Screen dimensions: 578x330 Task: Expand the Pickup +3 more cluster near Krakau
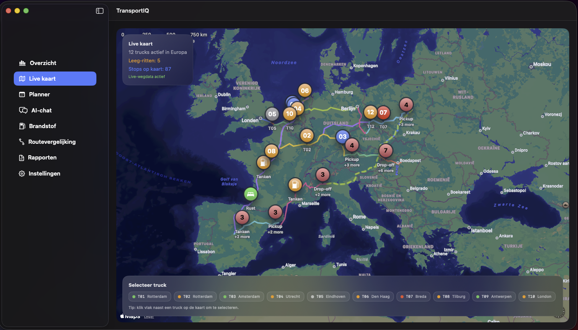406,104
